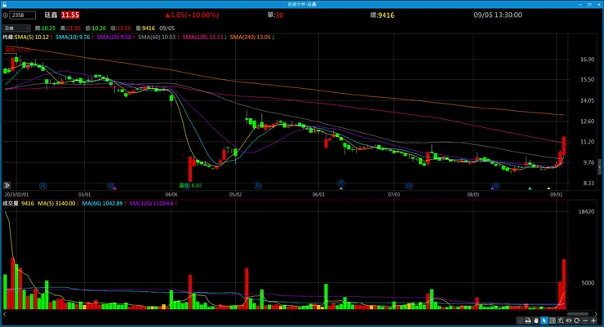Select the blue arrow pointer tool

pos(544,320)
